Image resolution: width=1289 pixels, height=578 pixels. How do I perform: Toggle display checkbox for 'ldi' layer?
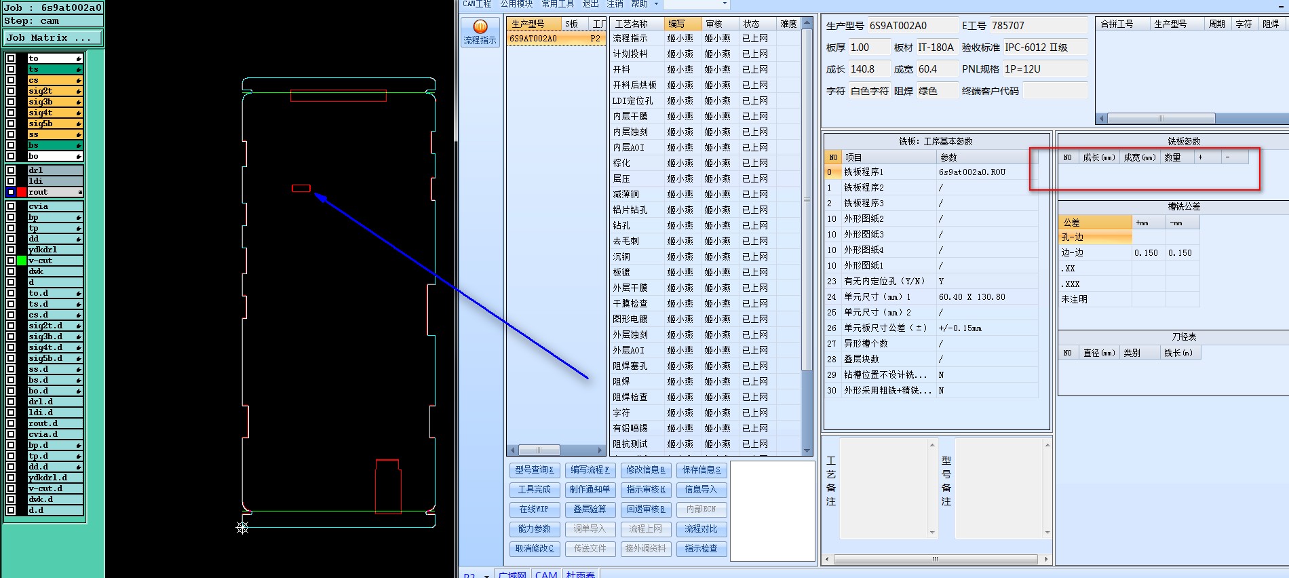pos(11,181)
